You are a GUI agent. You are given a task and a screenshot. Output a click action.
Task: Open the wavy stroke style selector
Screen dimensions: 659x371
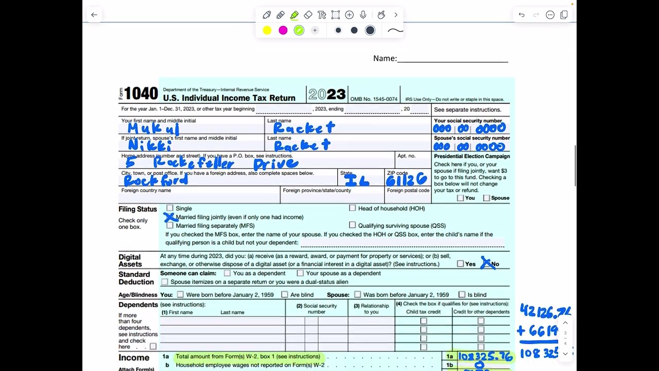(395, 30)
